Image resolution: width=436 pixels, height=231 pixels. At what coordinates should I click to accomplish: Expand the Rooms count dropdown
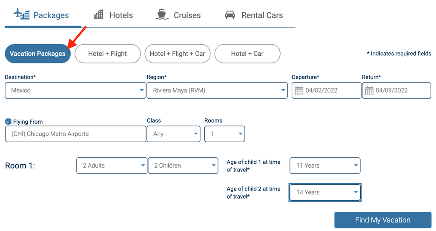pos(225,134)
